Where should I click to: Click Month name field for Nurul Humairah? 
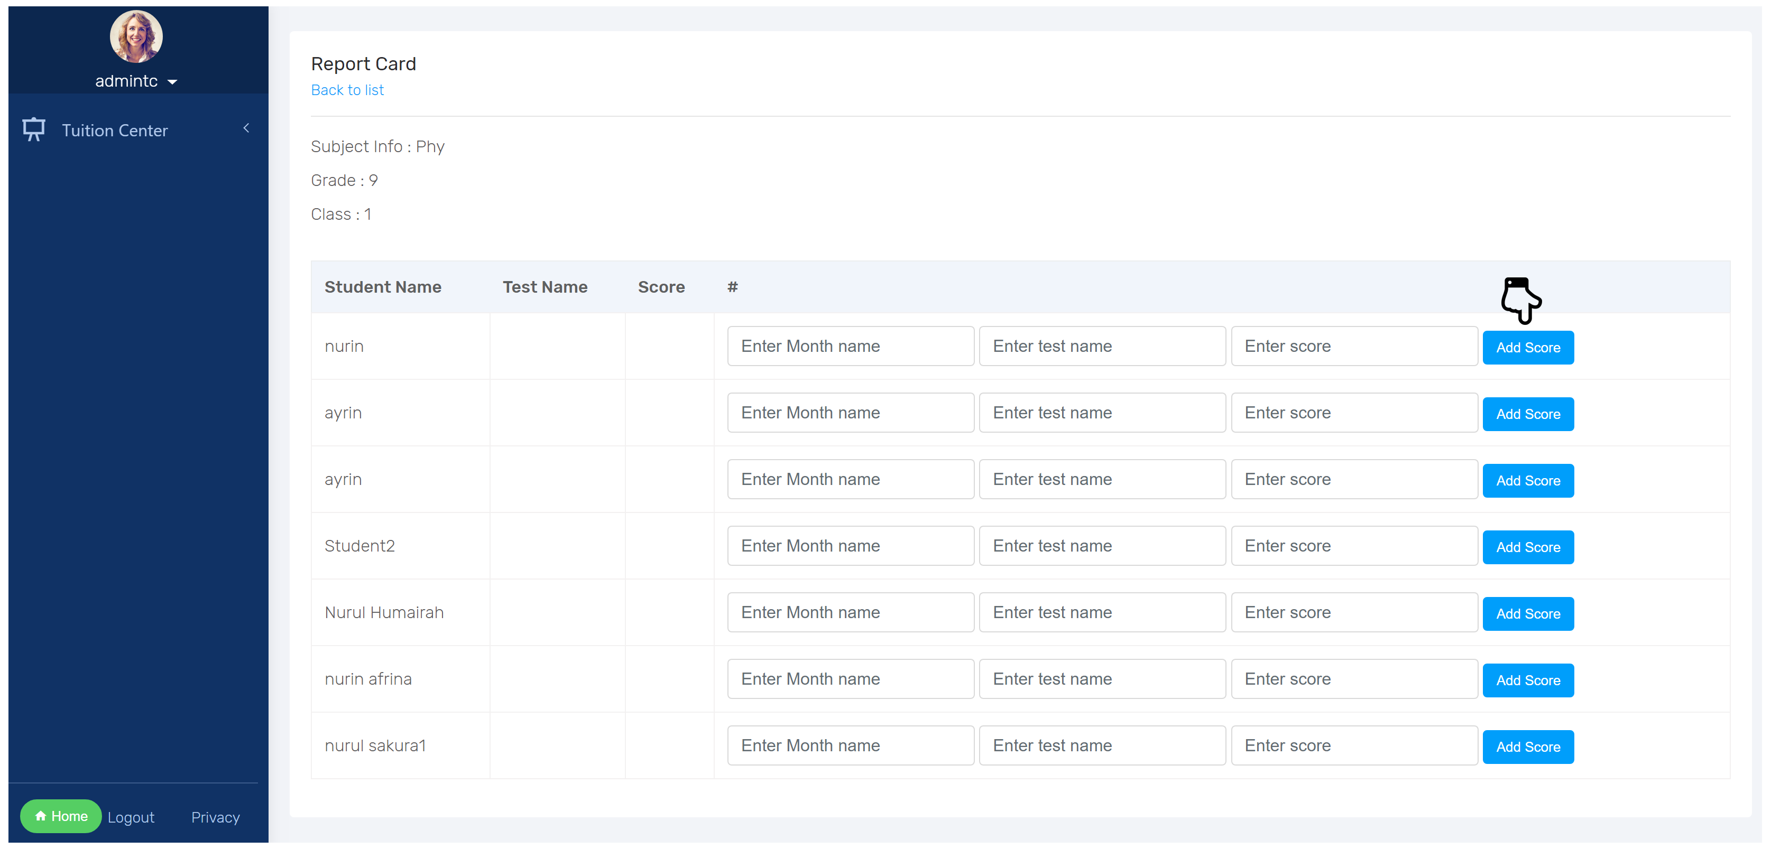click(851, 613)
